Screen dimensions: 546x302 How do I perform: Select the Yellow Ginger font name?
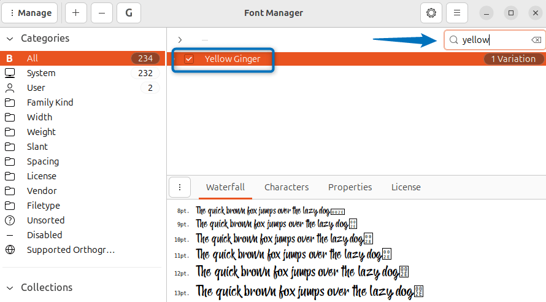click(x=233, y=59)
